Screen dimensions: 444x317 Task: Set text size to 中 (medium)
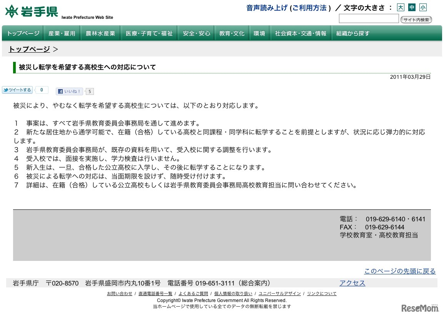click(412, 7)
